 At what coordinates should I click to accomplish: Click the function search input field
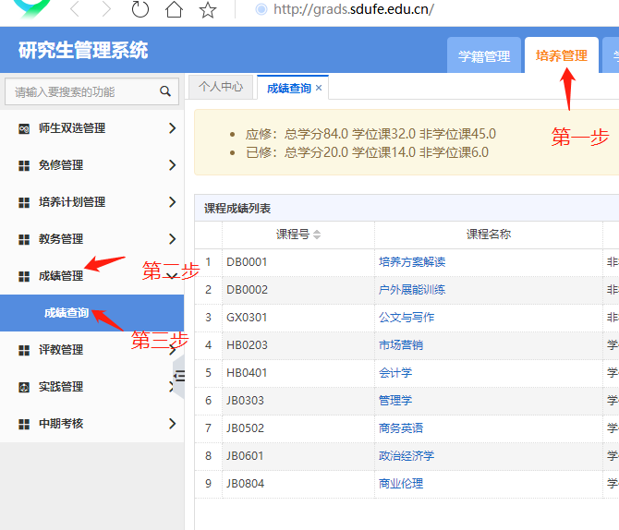click(x=81, y=92)
